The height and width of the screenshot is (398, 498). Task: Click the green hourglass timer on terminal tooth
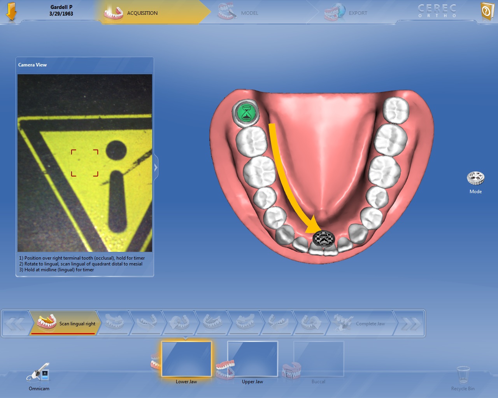246,113
